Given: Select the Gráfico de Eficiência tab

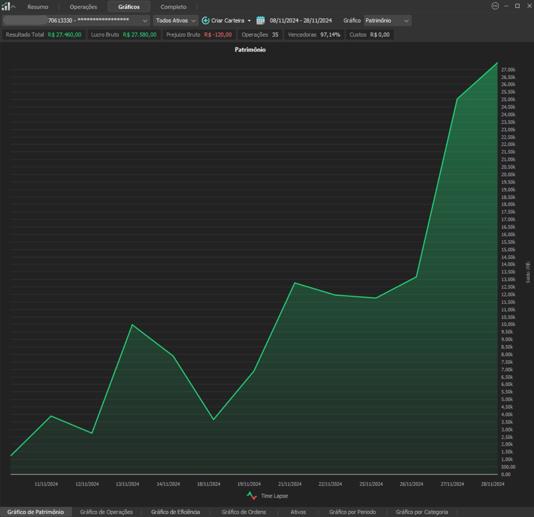Looking at the screenshot, I should pos(175,512).
